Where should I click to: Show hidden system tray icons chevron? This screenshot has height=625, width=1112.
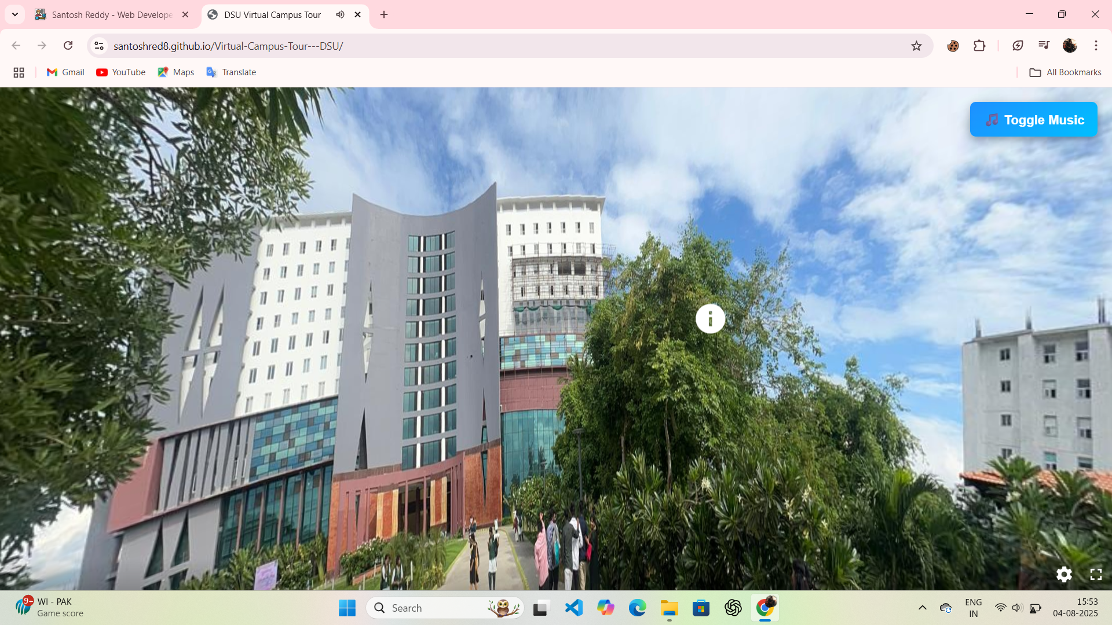point(923,608)
